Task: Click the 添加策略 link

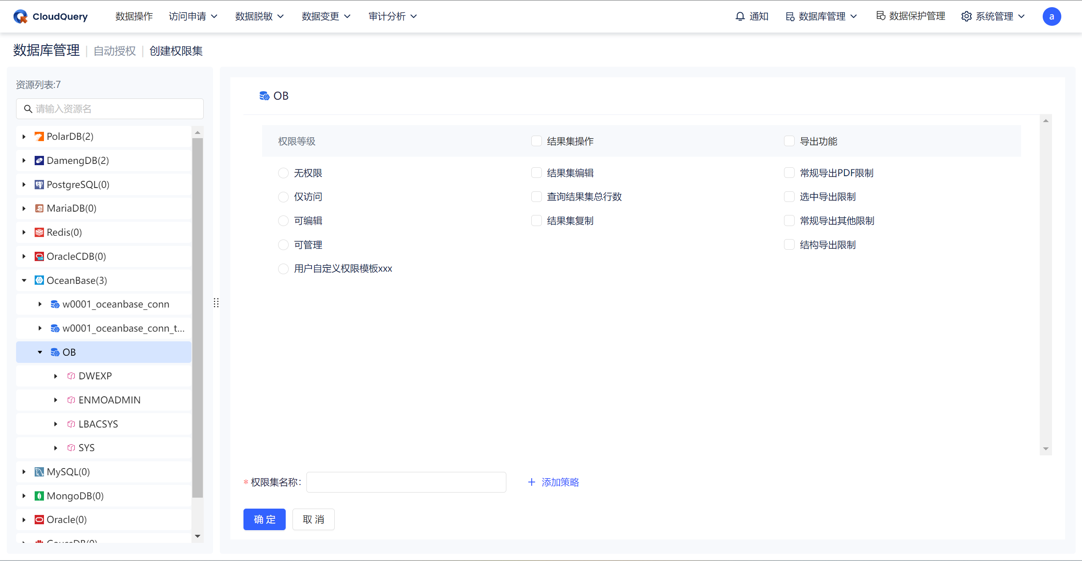Action: click(x=554, y=482)
